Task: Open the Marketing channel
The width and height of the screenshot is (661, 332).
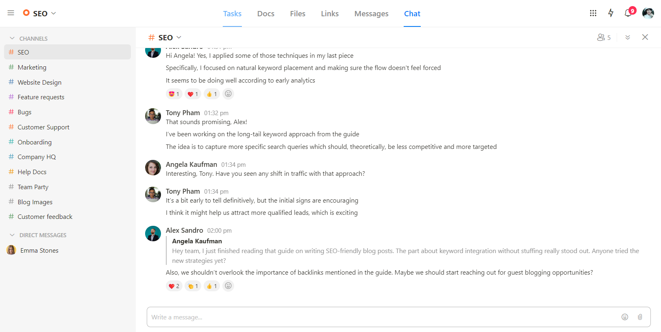Action: coord(67,67)
